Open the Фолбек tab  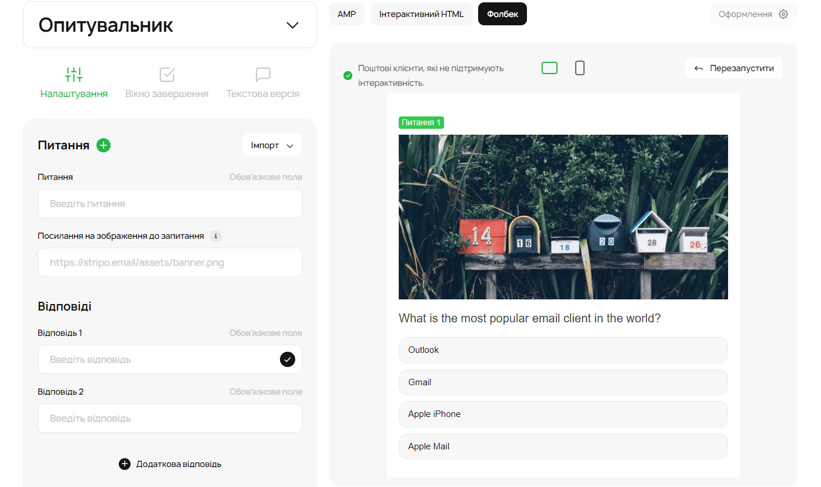pos(502,14)
